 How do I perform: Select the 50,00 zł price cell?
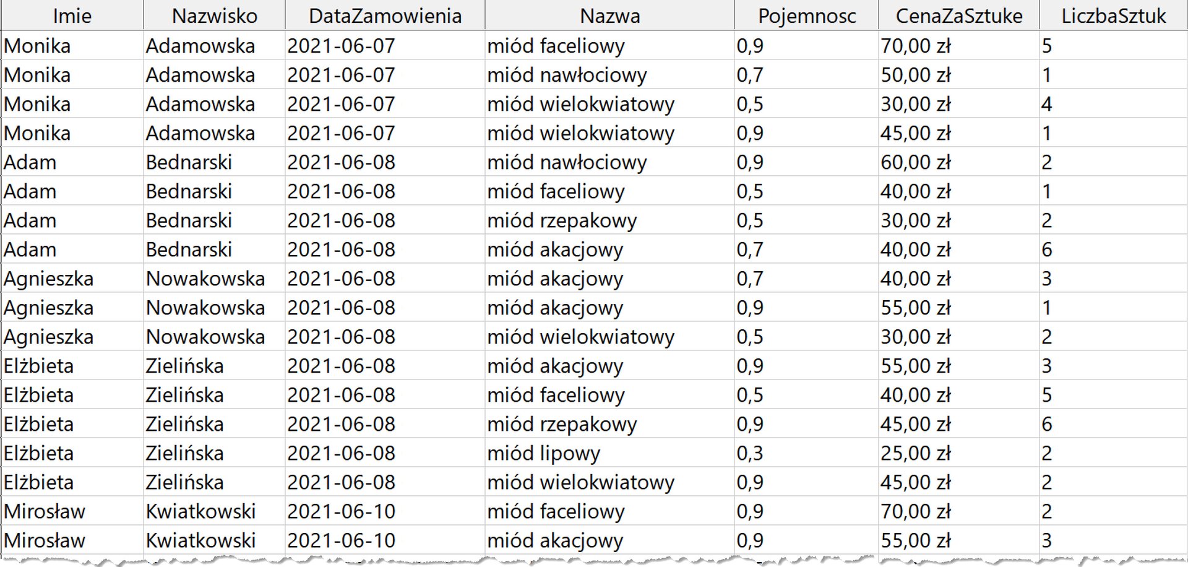tap(958, 74)
